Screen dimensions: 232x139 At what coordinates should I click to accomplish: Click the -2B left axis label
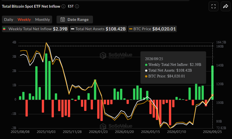pos(14,128)
